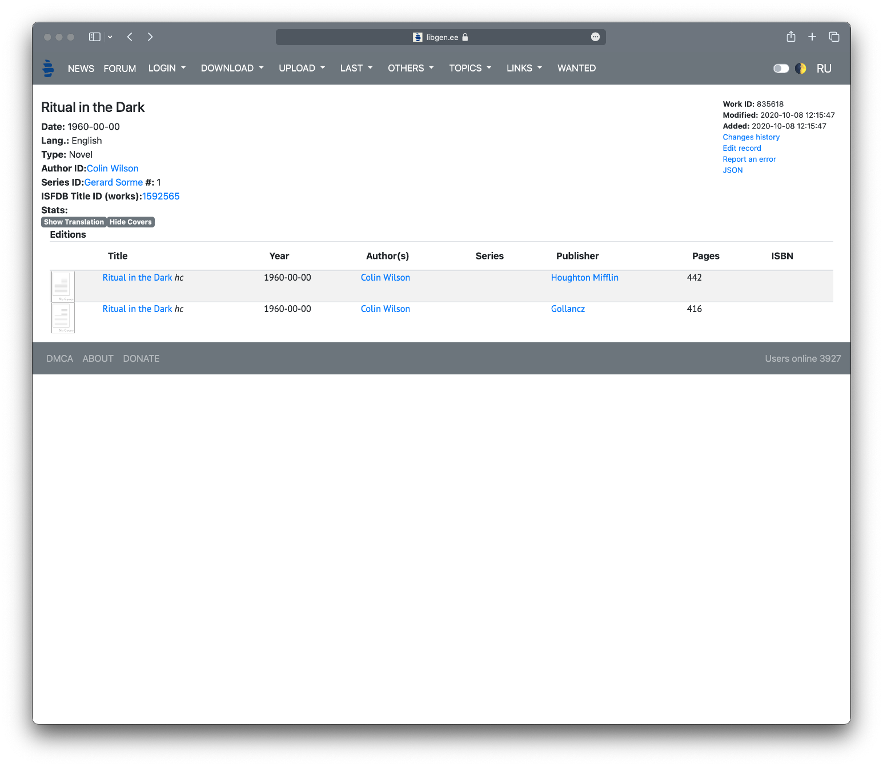This screenshot has width=883, height=767.
Task: Open the Safari share icon
Action: coord(790,37)
